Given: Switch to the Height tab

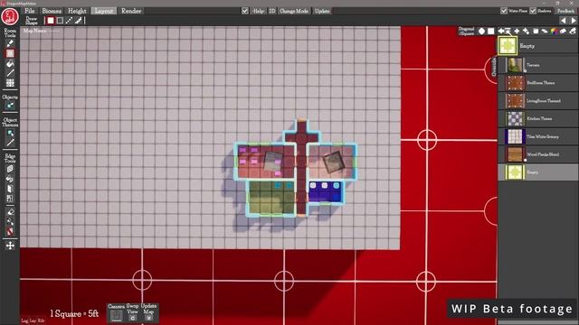Looking at the screenshot, I should [x=77, y=11].
